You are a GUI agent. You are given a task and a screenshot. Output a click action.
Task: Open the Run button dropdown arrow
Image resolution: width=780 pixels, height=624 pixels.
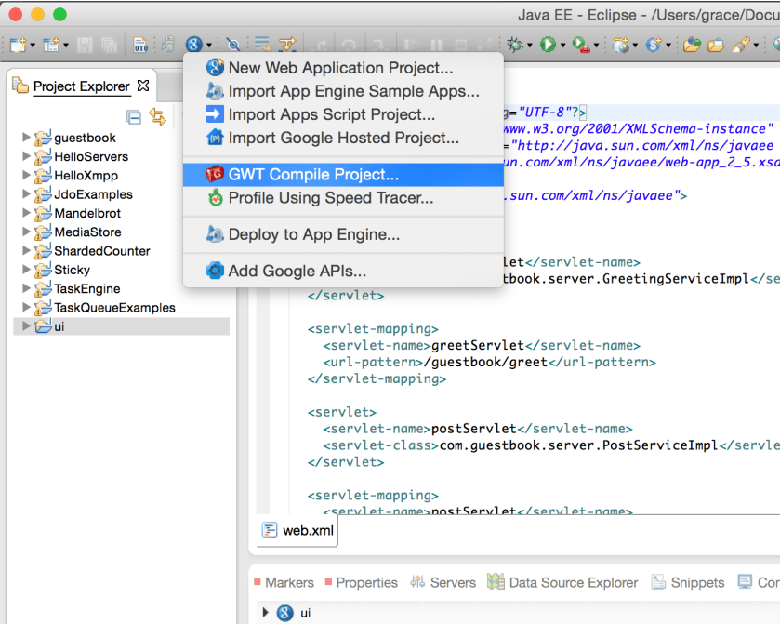(x=563, y=45)
